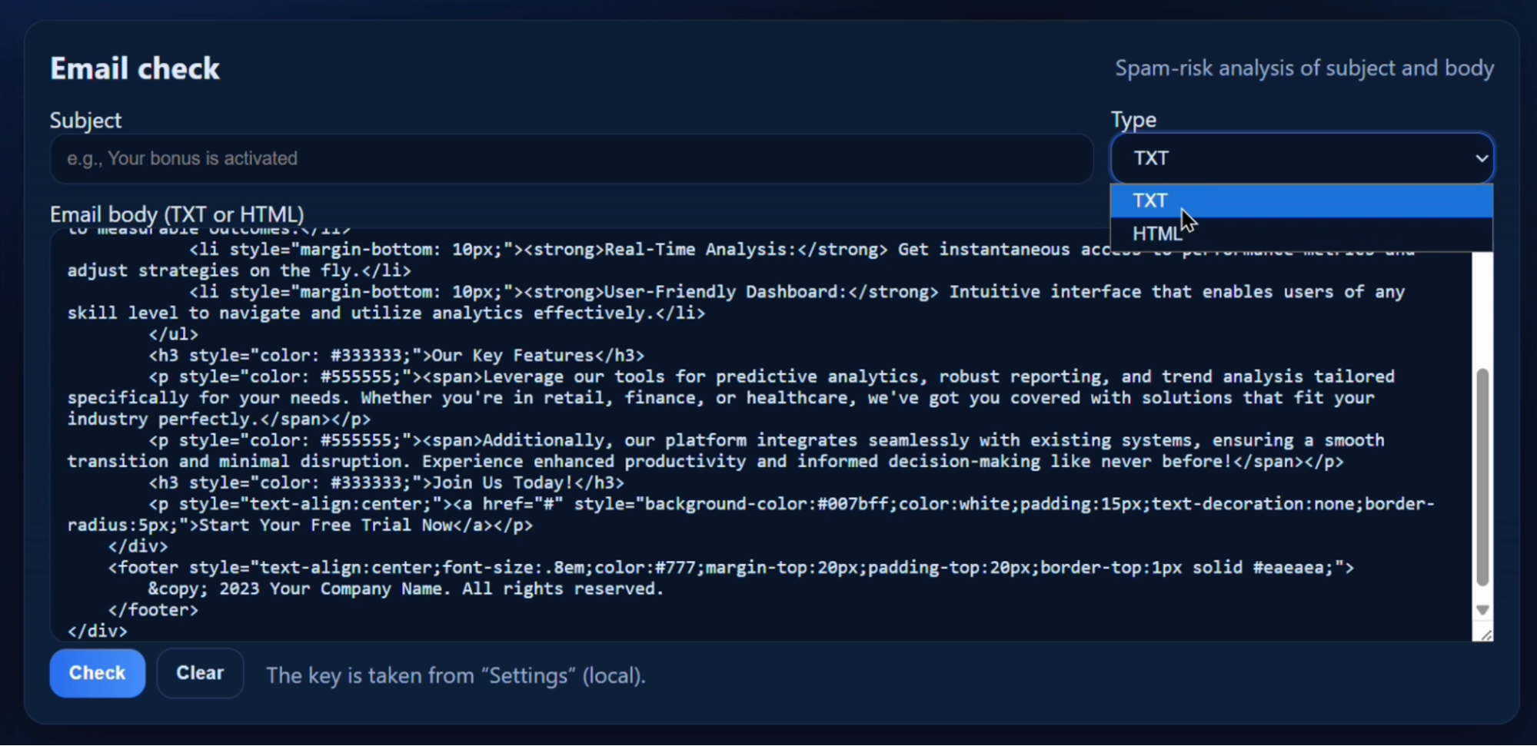Click the '&copy; 2023 Your Company Name' line
Viewport: 1537px width, 746px height.
405,589
